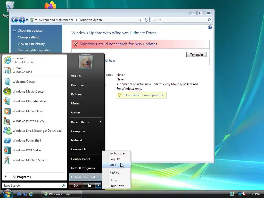
Task: Open Windows Live Messenger Download
Action: point(35,131)
